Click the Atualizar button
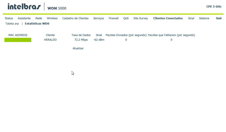This screenshot has width=226, height=132. pyautogui.click(x=78, y=48)
